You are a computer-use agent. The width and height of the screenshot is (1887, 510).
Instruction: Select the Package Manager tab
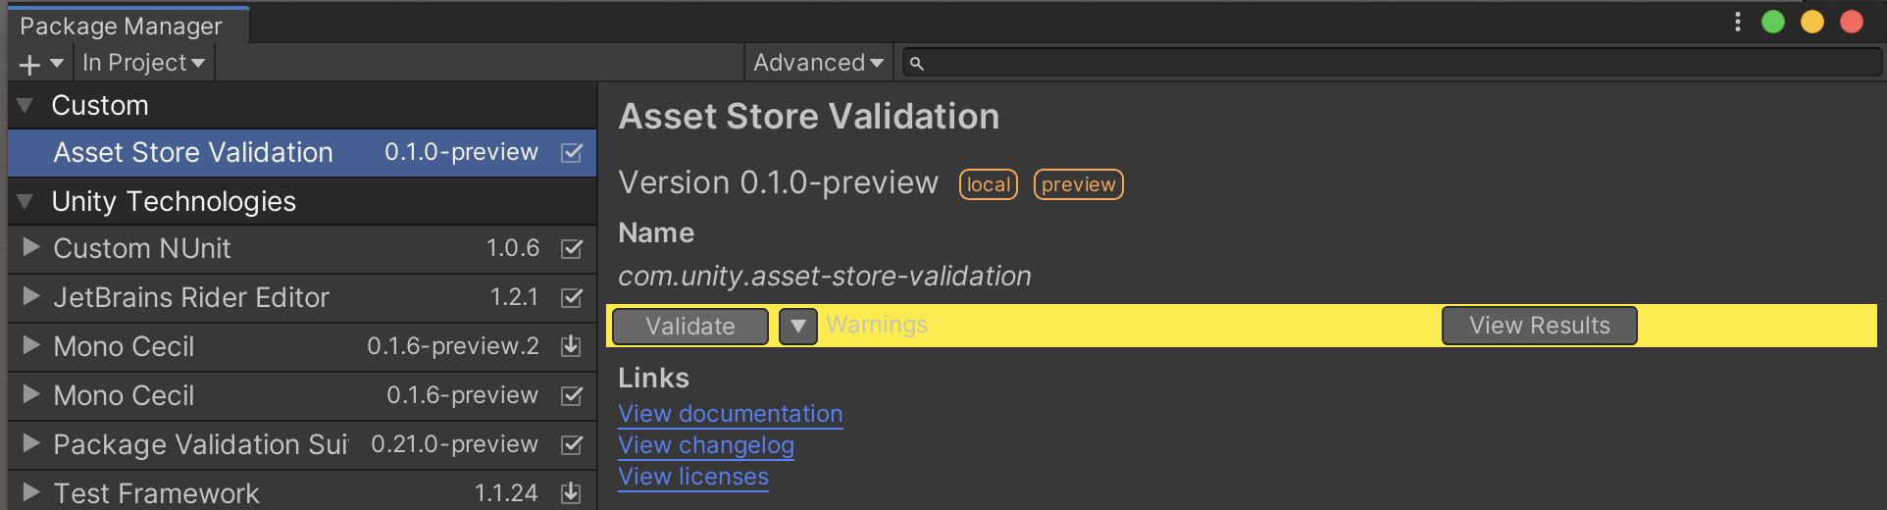(122, 26)
